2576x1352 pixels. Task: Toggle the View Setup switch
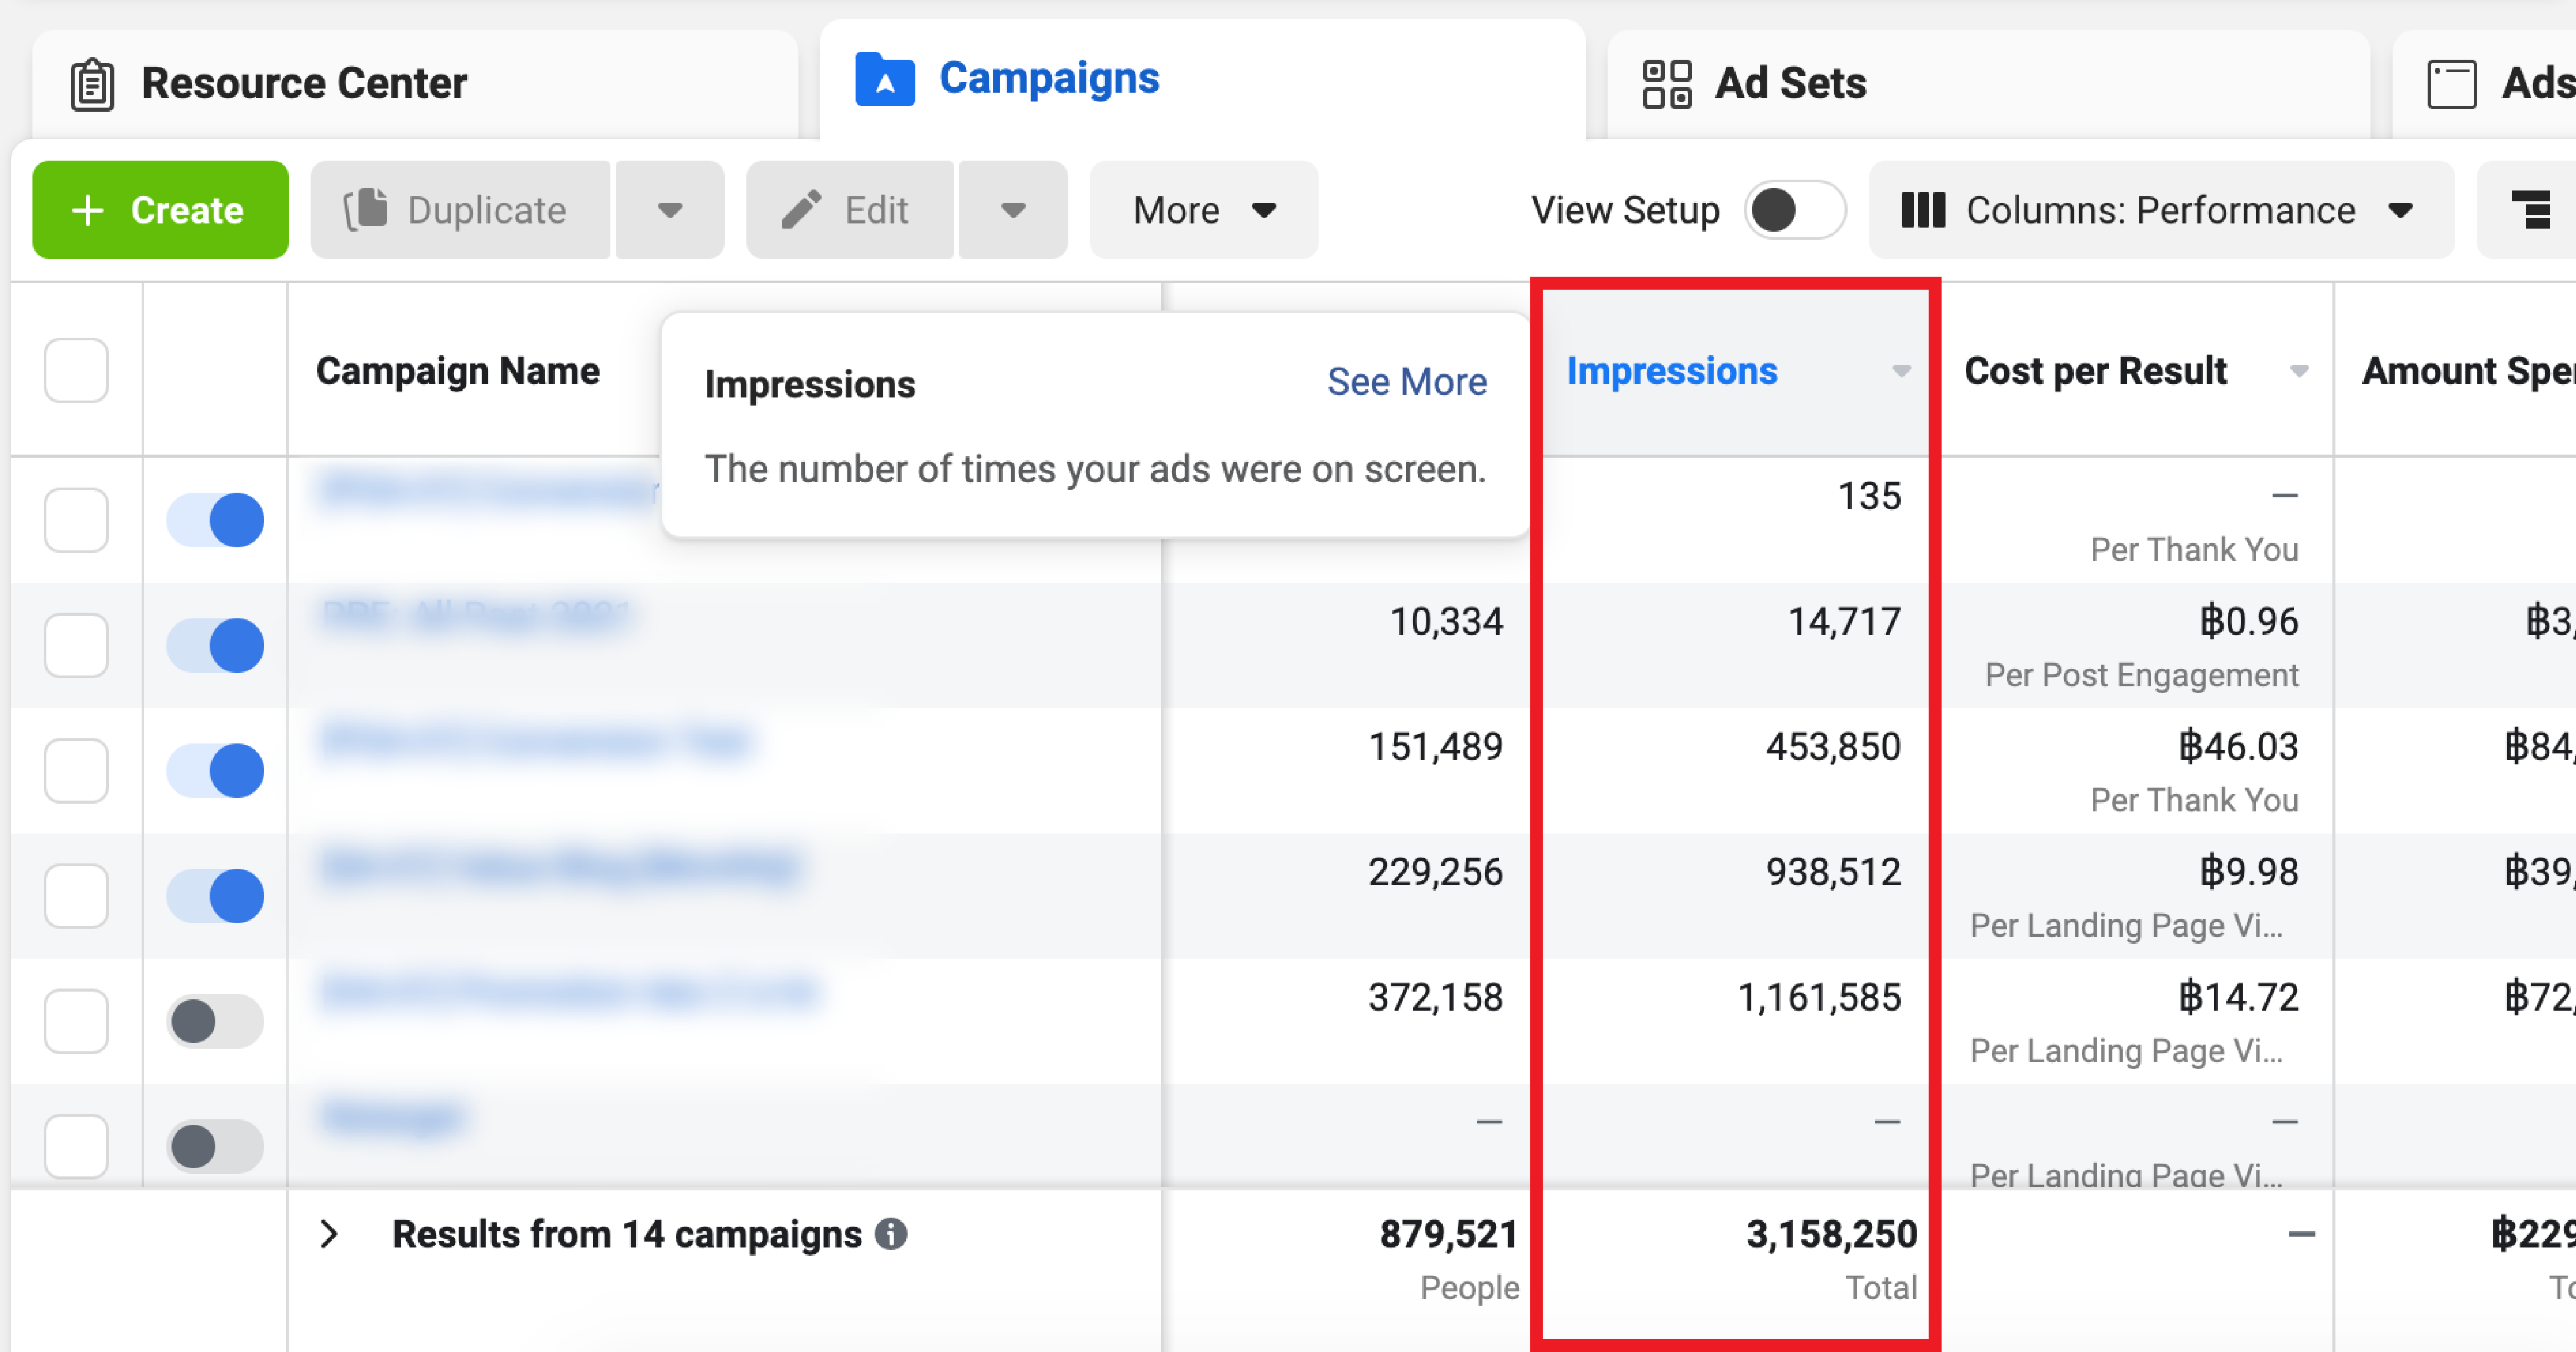click(1795, 210)
